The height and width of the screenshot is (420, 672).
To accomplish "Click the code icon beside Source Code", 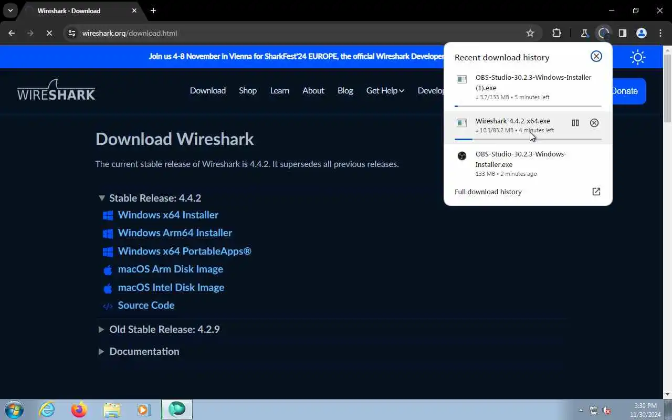I will click(x=108, y=306).
